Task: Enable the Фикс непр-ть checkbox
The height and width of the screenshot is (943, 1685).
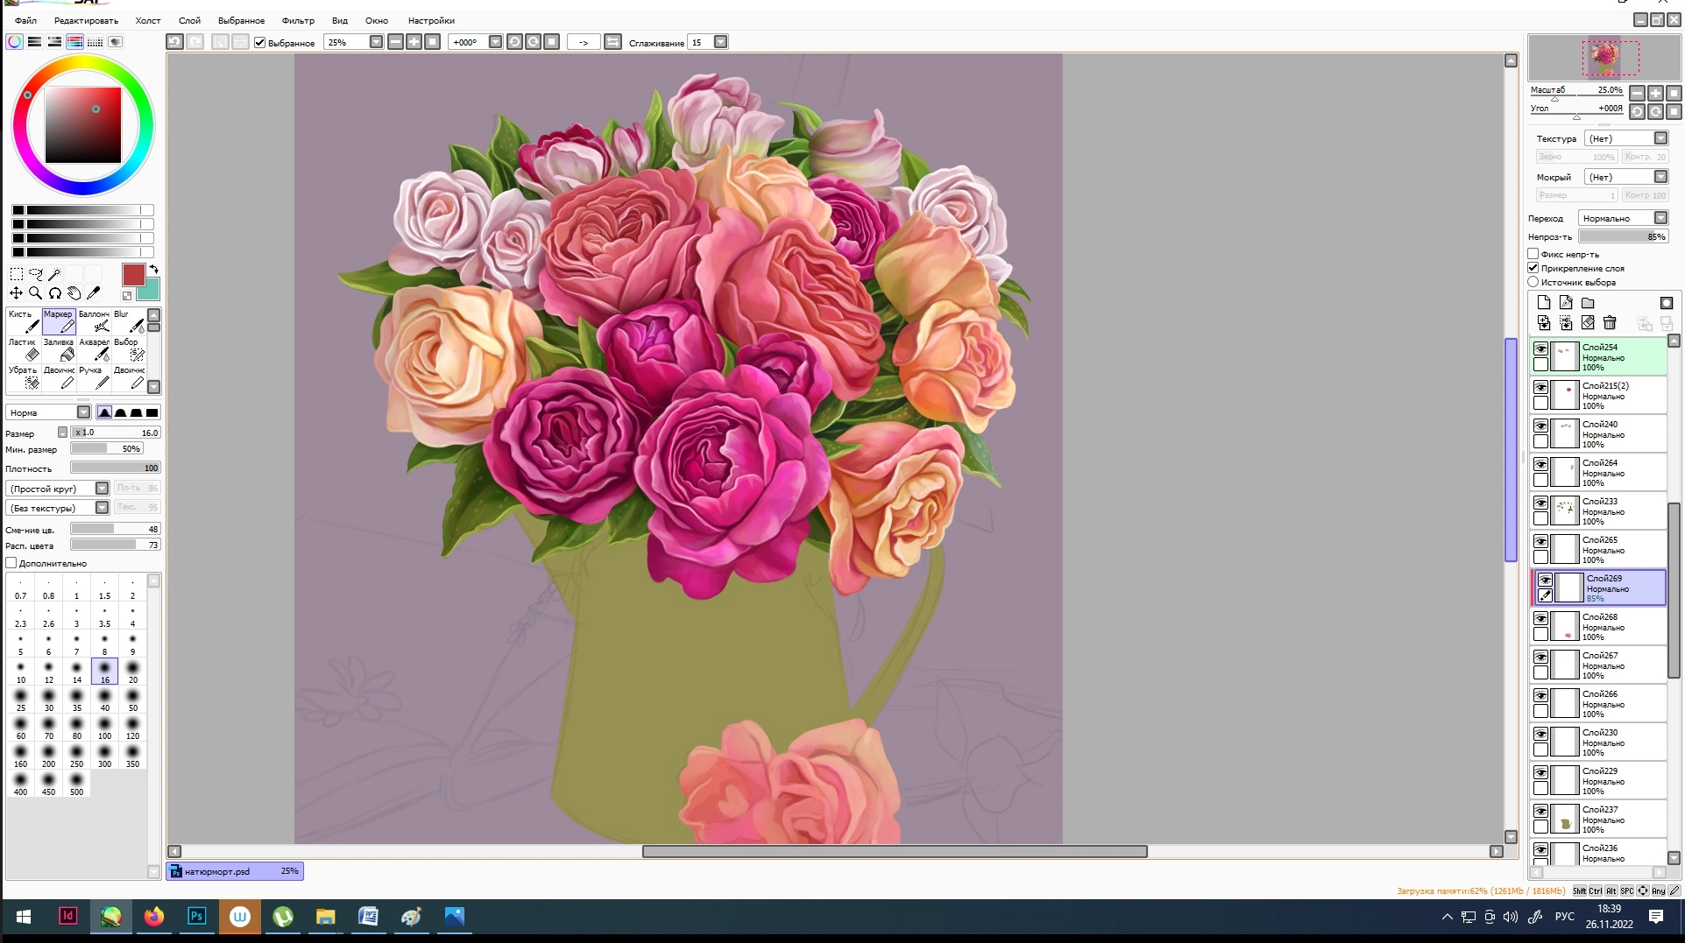Action: (1533, 254)
